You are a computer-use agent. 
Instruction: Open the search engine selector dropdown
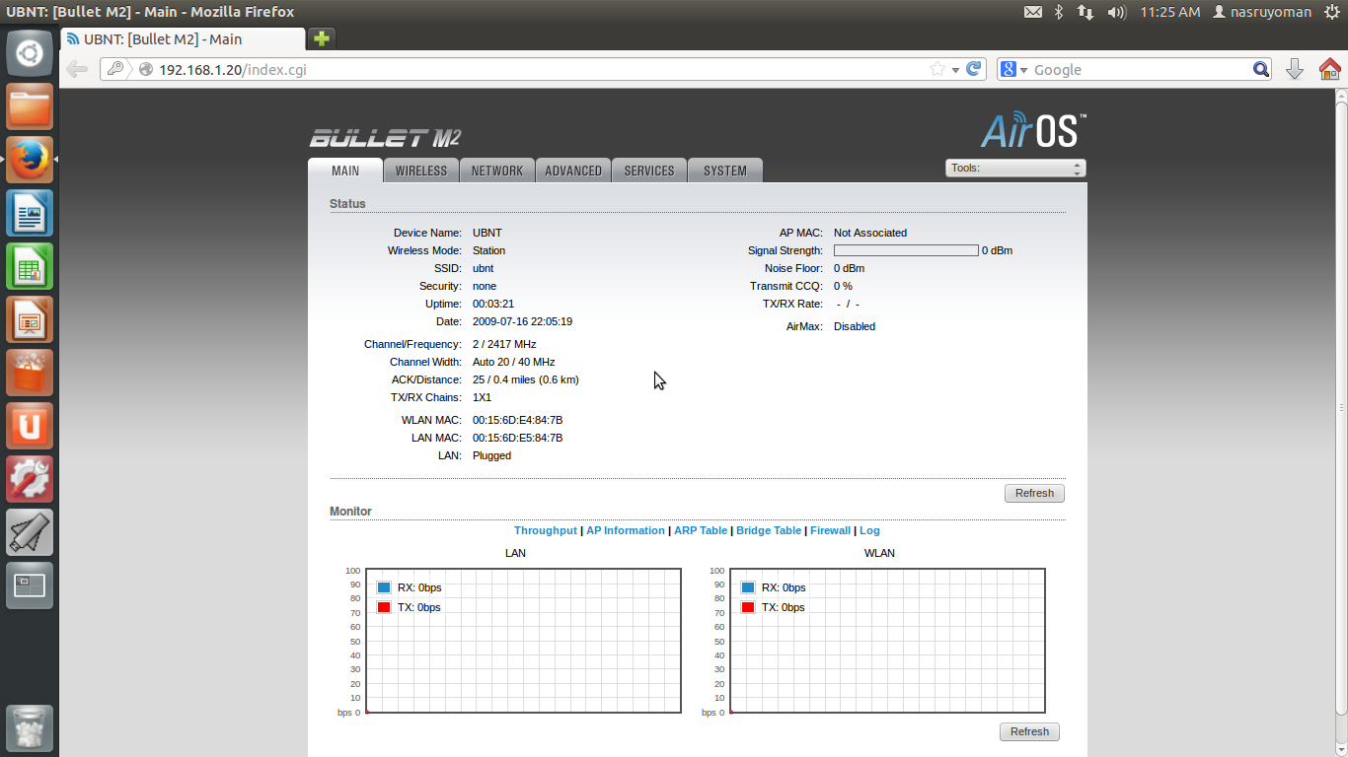pyautogui.click(x=1013, y=69)
